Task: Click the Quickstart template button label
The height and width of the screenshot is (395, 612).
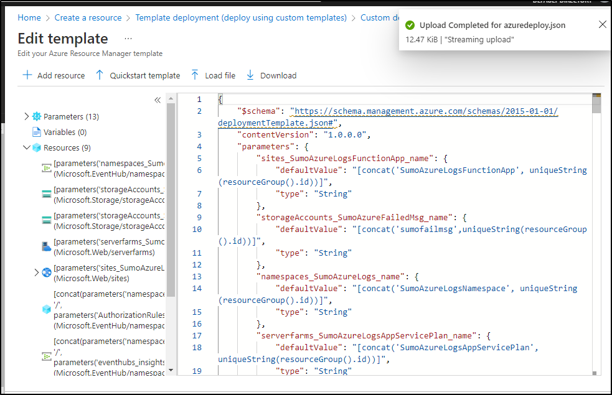Action: 145,76
